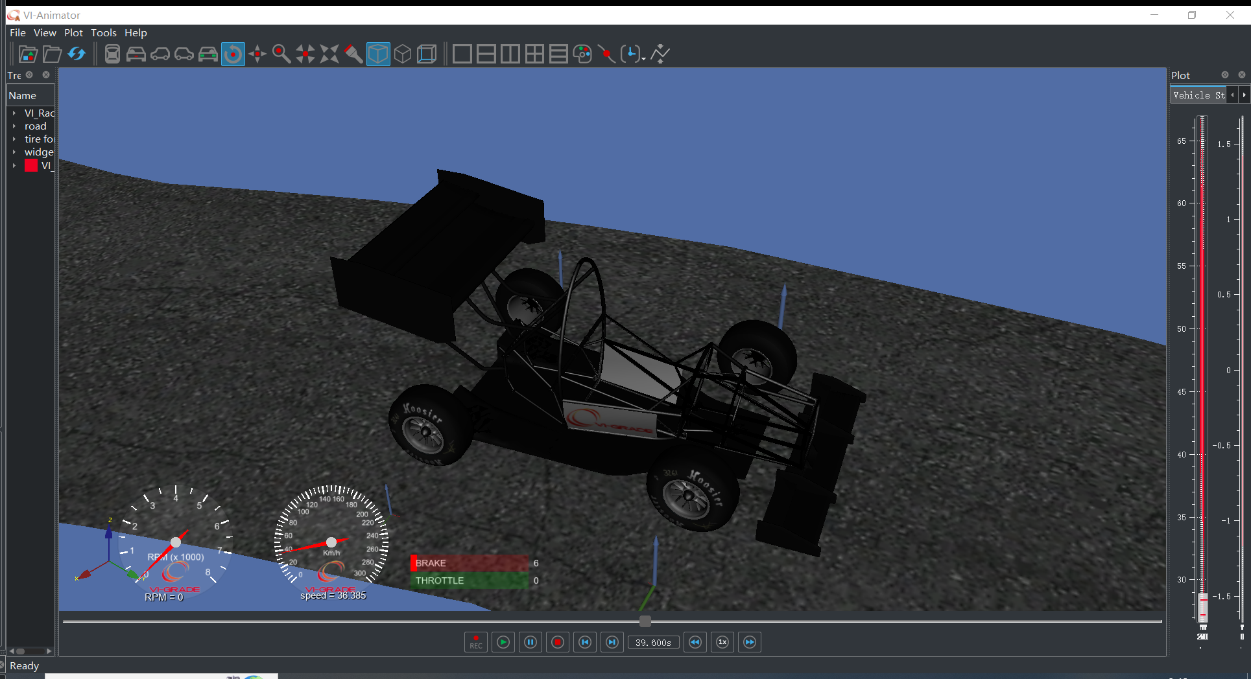Choose two vertical viewports layout
Viewport: 1251px width, 679px height.
click(x=510, y=54)
